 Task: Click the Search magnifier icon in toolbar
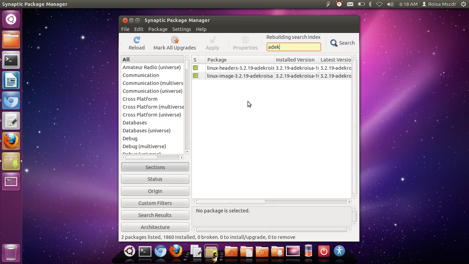[334, 43]
